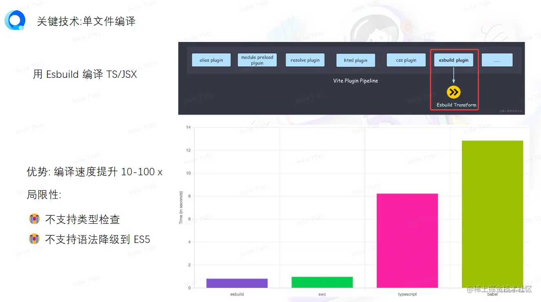The width and height of the screenshot is (541, 302).
Task: Click the slide title 关键技术:单文件编译
Action: tap(86, 21)
